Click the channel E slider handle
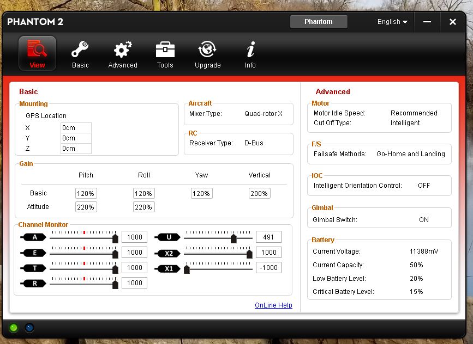 point(115,254)
